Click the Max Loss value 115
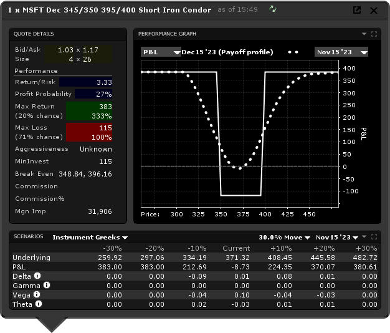The width and height of the screenshot is (390, 333). (105, 128)
